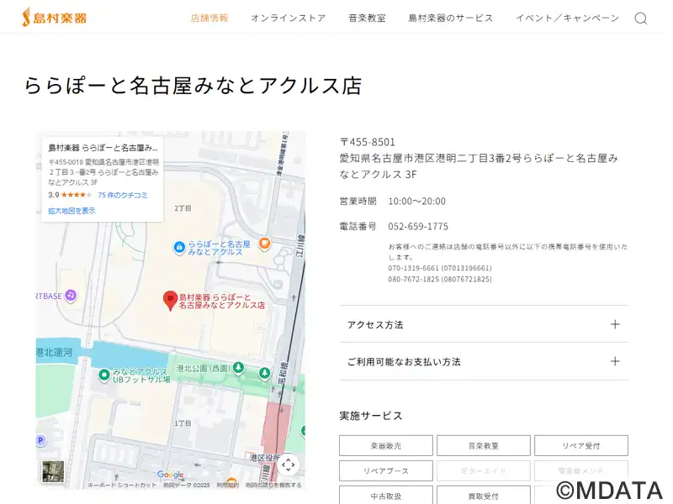Expand ご利用可能なお支払い方法 section
Screen dimensions: 673x504
click(x=484, y=361)
